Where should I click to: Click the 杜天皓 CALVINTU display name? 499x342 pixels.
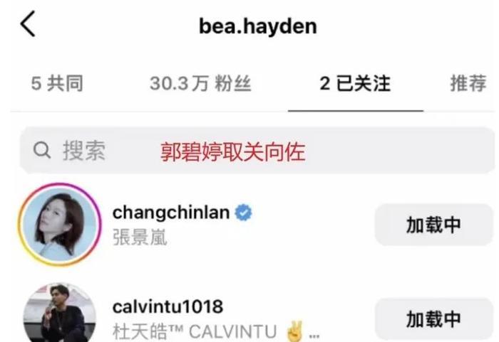195,332
